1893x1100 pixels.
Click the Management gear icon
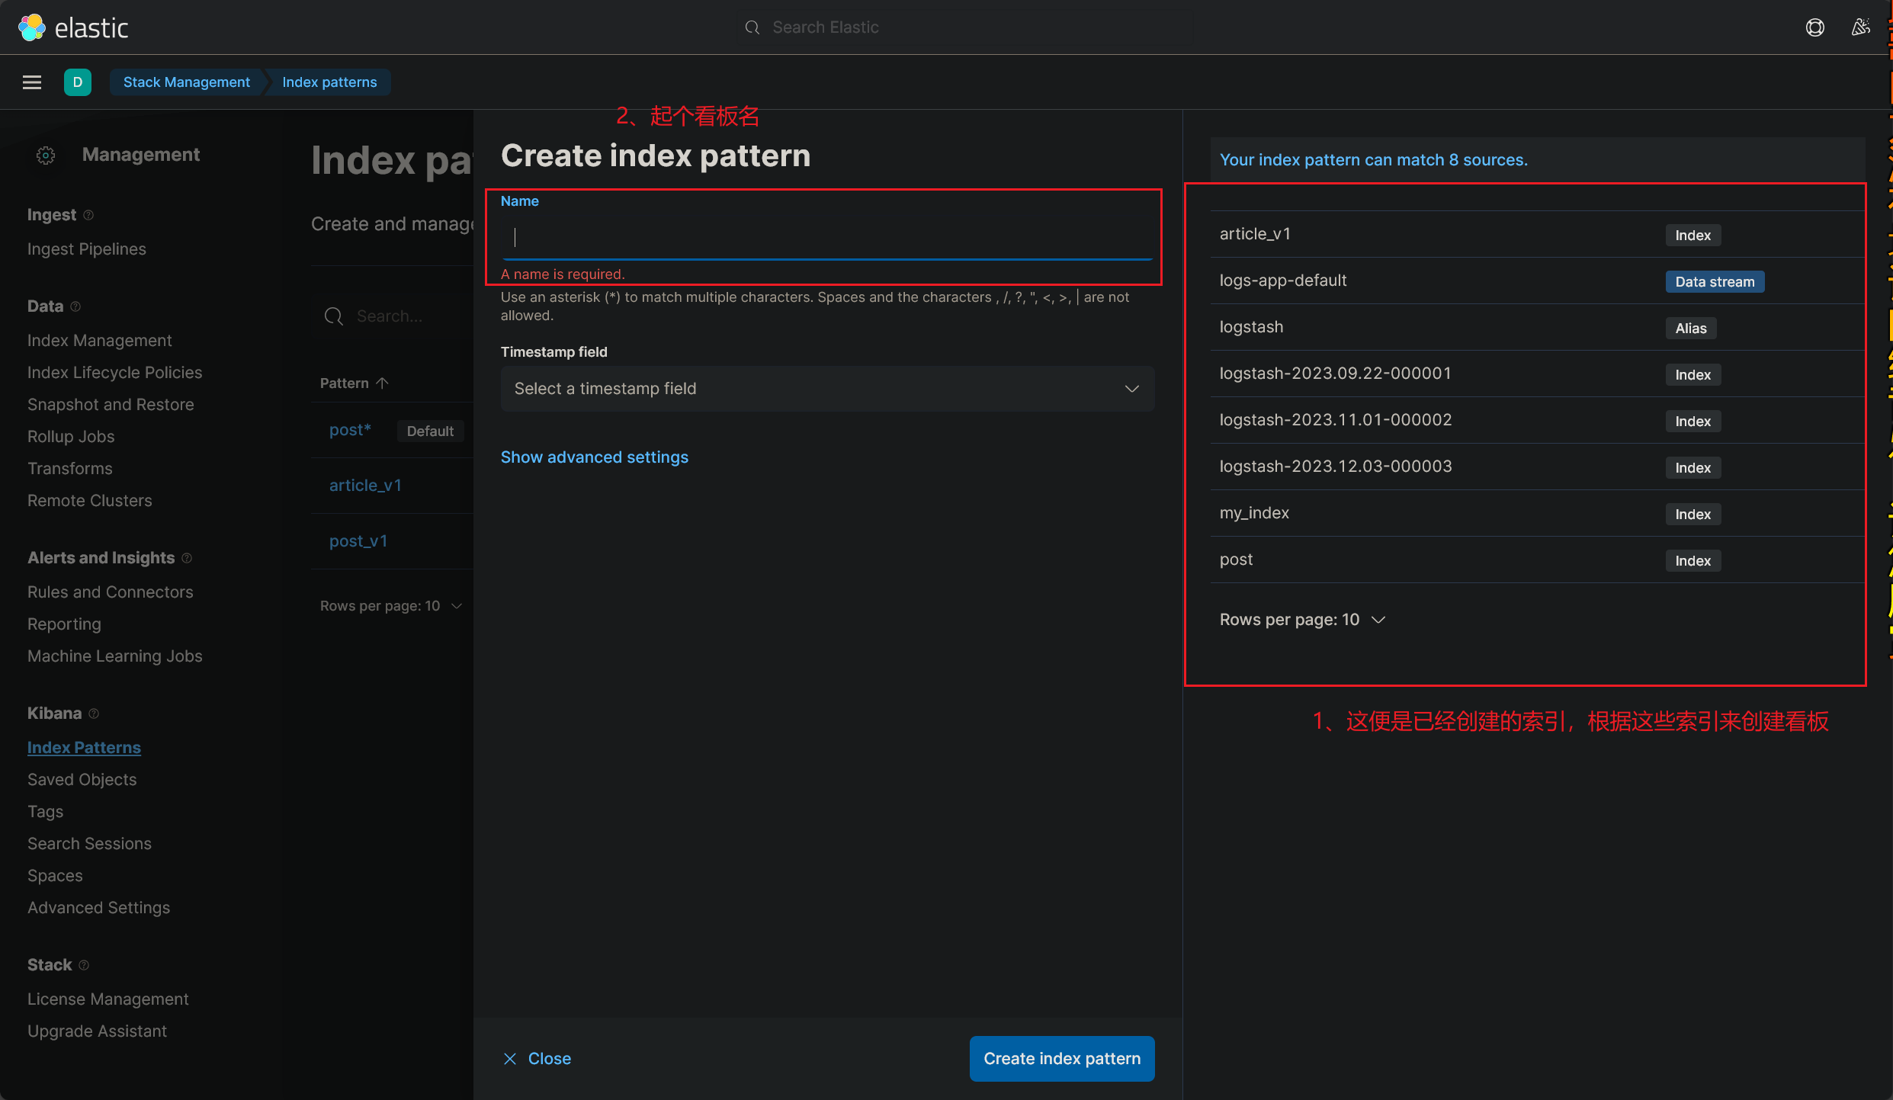(x=46, y=156)
